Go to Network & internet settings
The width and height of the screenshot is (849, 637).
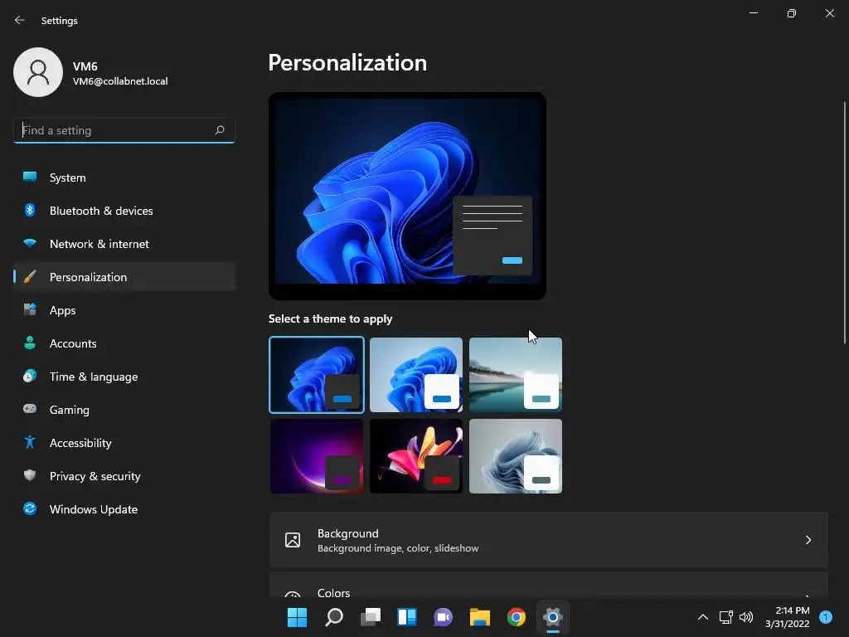tap(124, 244)
